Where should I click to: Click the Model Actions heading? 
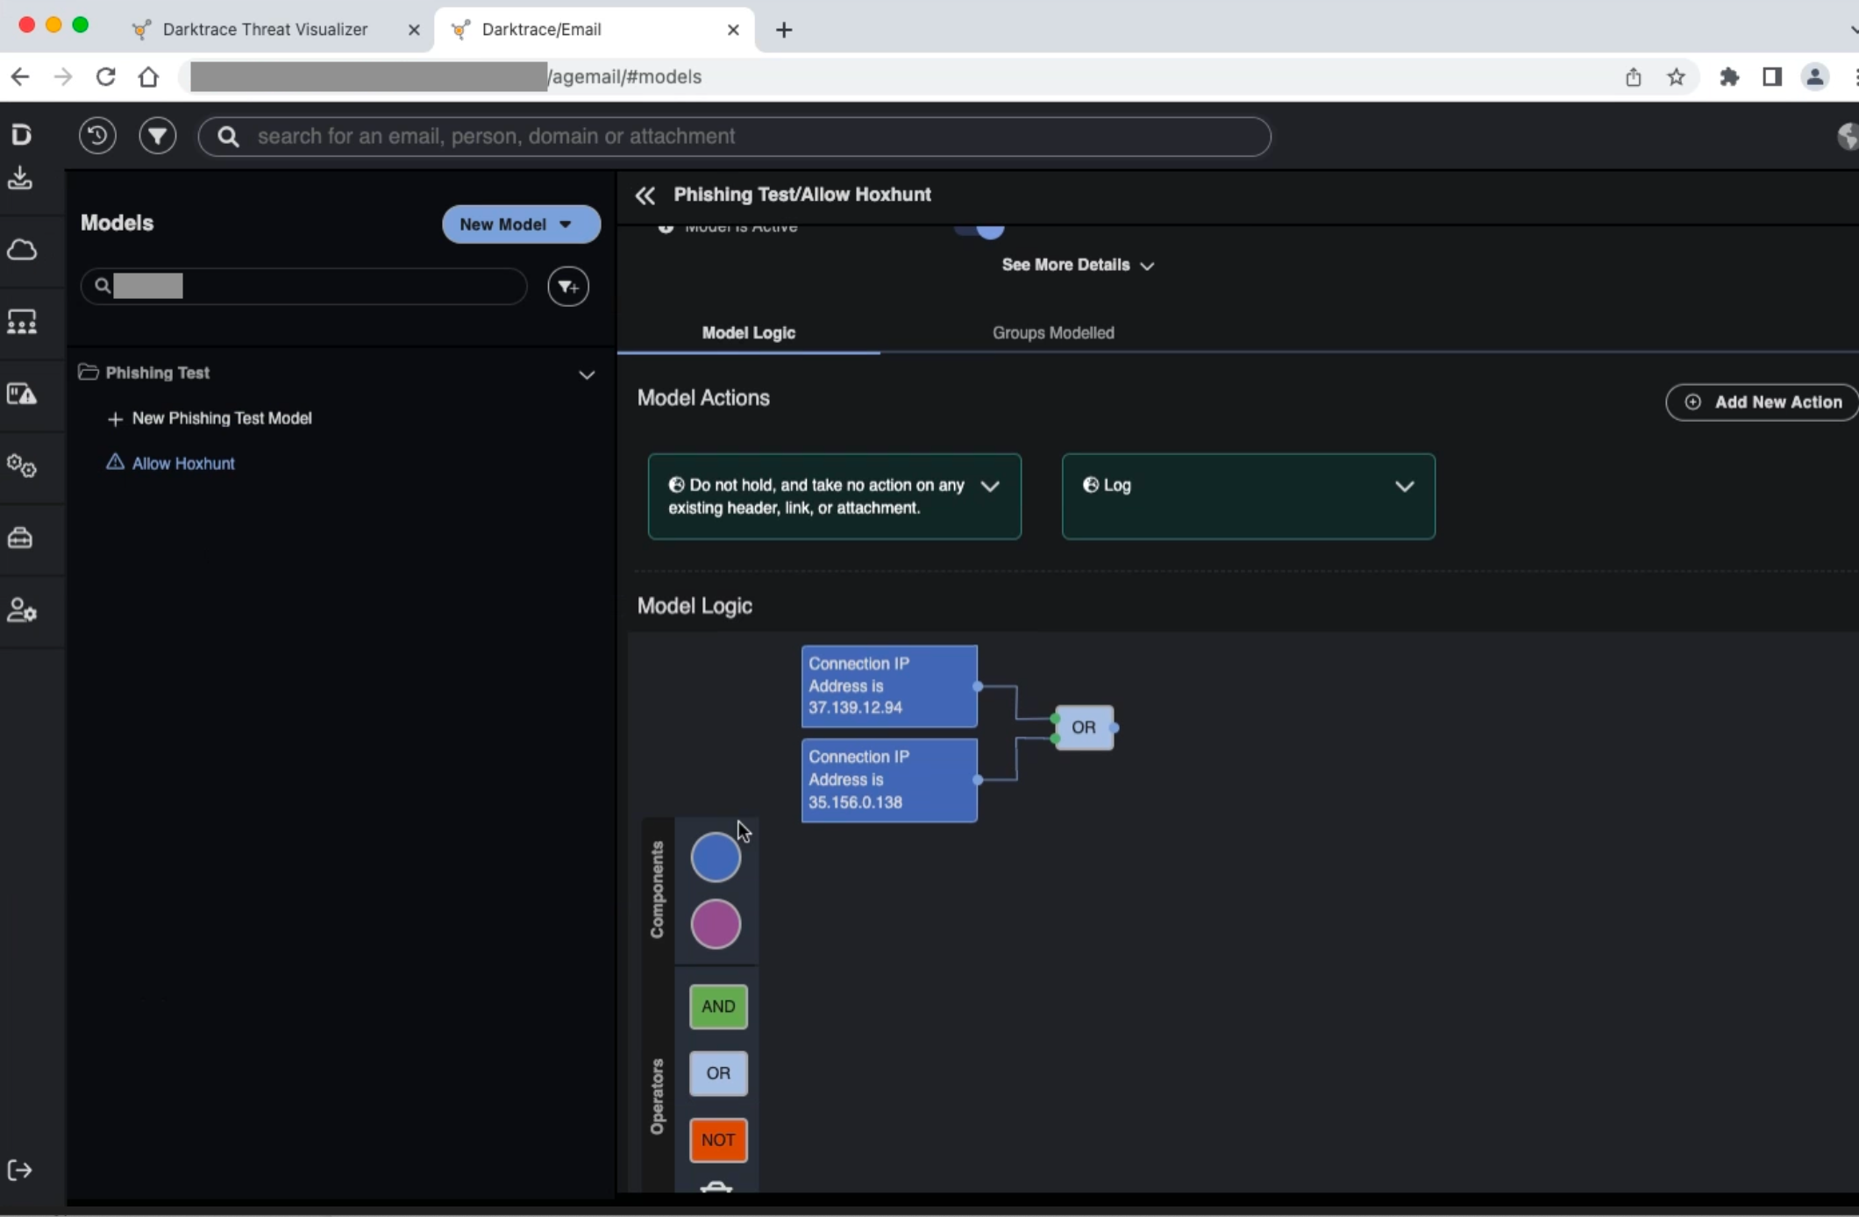coord(703,398)
